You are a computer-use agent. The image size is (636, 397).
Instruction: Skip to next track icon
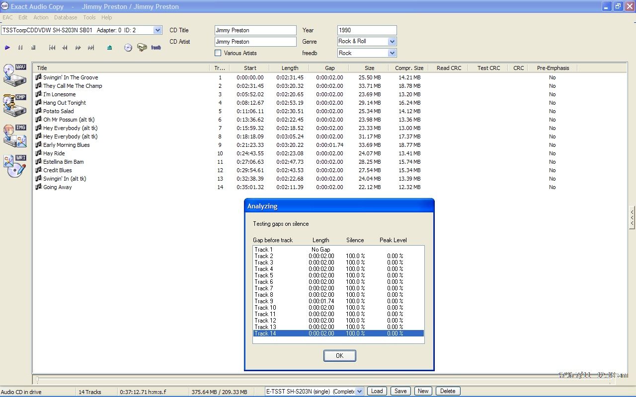(91, 48)
